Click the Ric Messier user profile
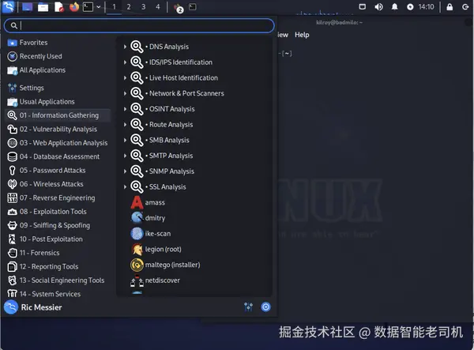Image resolution: width=474 pixels, height=350 pixels. [x=33, y=307]
